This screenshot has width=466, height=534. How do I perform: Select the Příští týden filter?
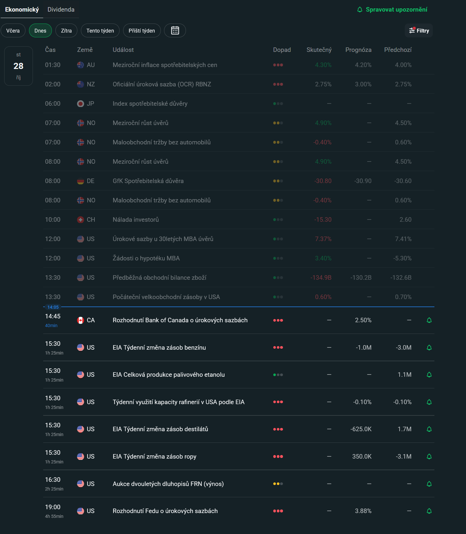coord(142,31)
